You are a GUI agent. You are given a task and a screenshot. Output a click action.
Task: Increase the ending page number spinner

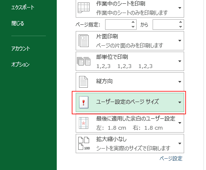point(181,22)
